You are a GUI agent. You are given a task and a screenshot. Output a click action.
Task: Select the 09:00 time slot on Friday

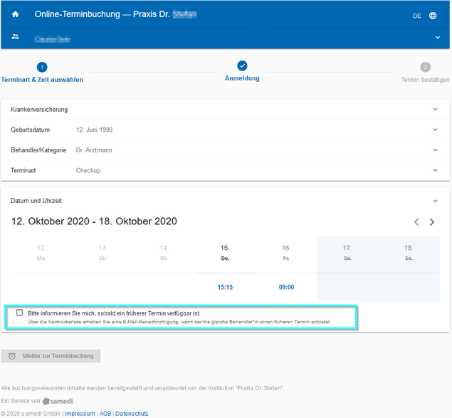coord(286,288)
